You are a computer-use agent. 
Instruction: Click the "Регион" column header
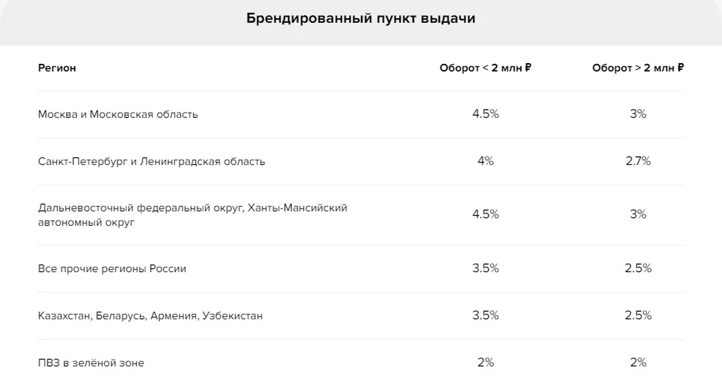click(57, 68)
